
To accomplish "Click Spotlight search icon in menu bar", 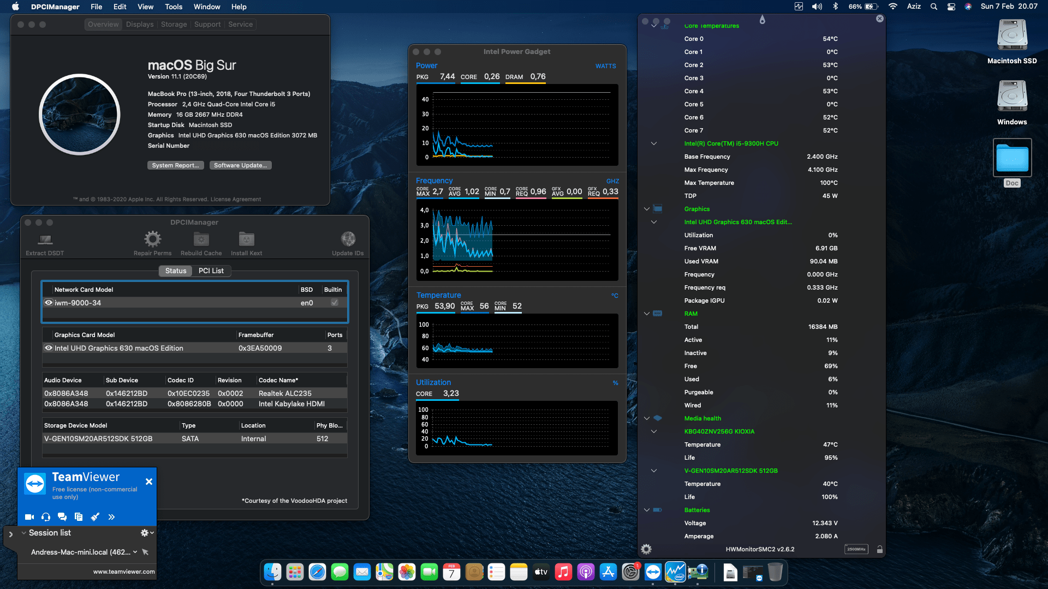I will click(934, 7).
